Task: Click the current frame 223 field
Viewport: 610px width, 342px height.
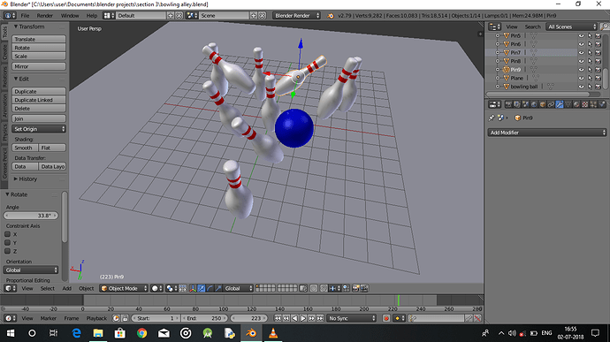Action: click(x=249, y=318)
